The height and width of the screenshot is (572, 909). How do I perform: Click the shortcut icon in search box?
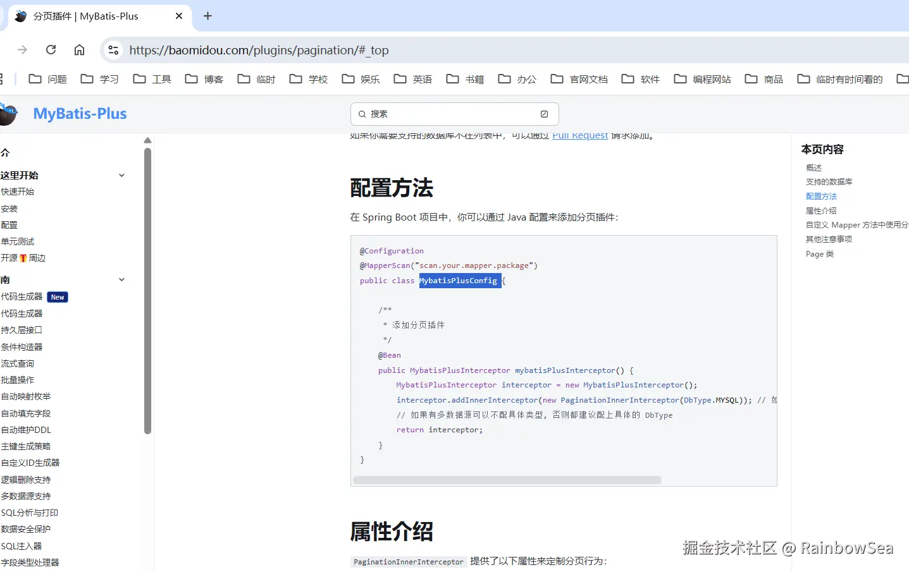pyautogui.click(x=544, y=114)
